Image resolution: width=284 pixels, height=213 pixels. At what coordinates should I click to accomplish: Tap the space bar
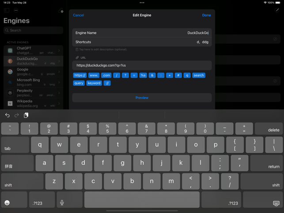pos(142,200)
